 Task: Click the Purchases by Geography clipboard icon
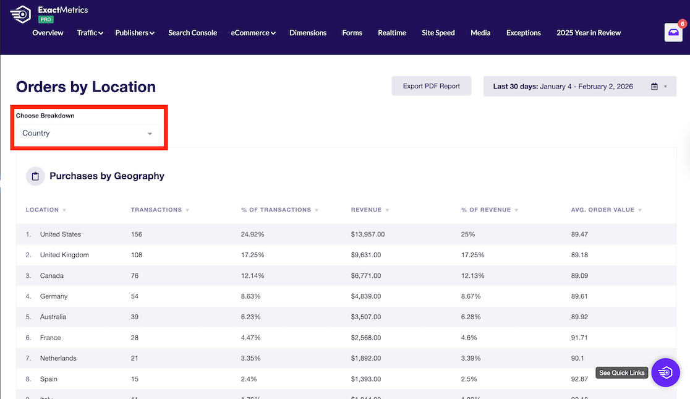pyautogui.click(x=35, y=176)
